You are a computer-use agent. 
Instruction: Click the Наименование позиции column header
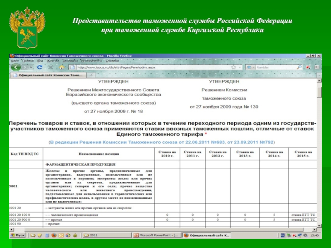click(99, 154)
